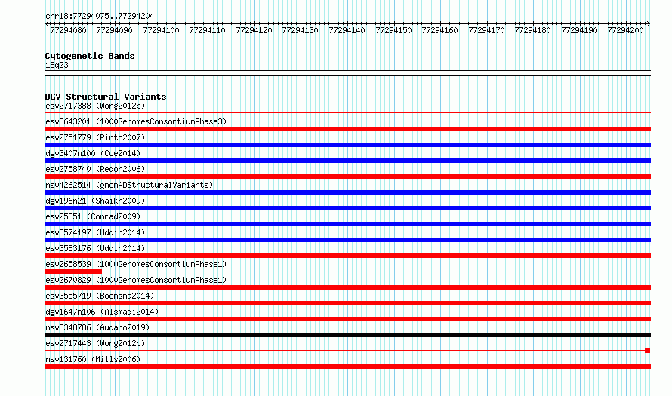Click ruler position 77294150
This screenshot has width=672, height=396.
pos(393,30)
